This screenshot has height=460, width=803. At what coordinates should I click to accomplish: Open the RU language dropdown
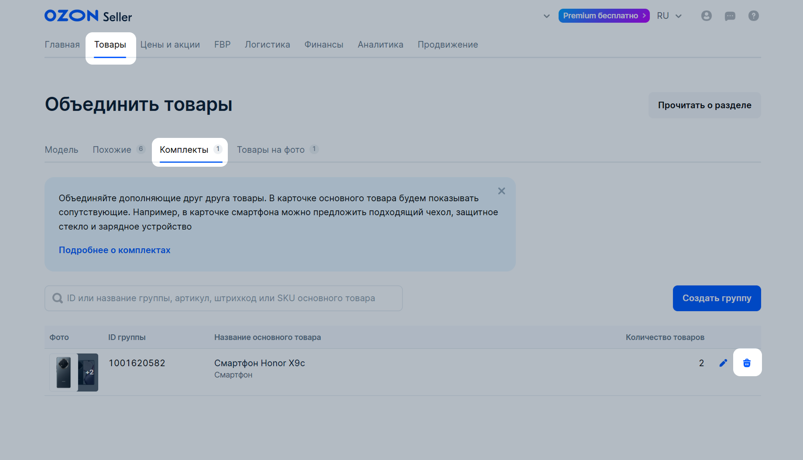click(x=669, y=16)
